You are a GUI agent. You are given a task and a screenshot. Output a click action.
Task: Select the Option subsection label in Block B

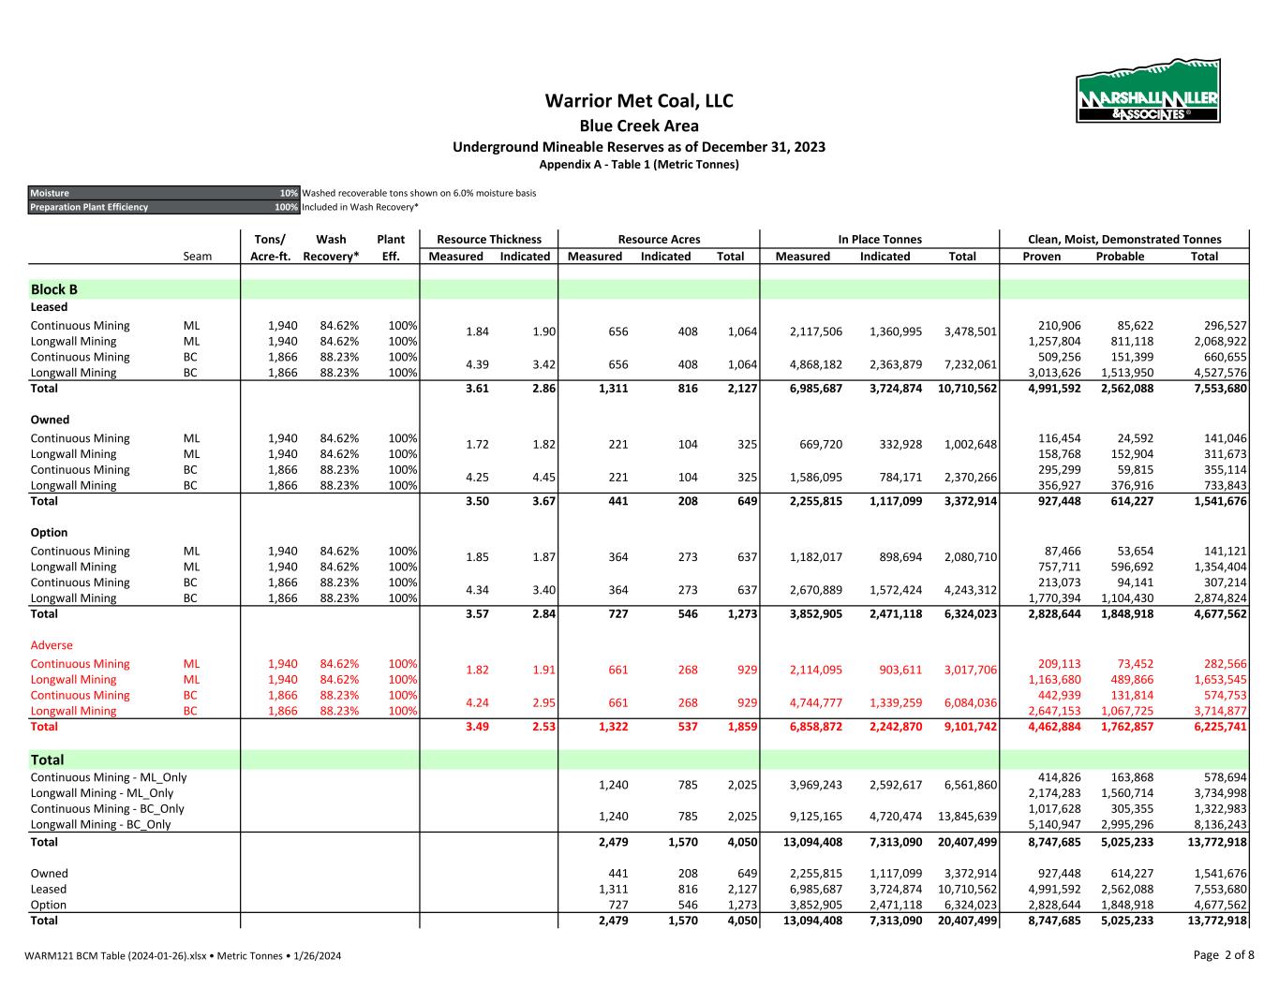pyautogui.click(x=50, y=532)
